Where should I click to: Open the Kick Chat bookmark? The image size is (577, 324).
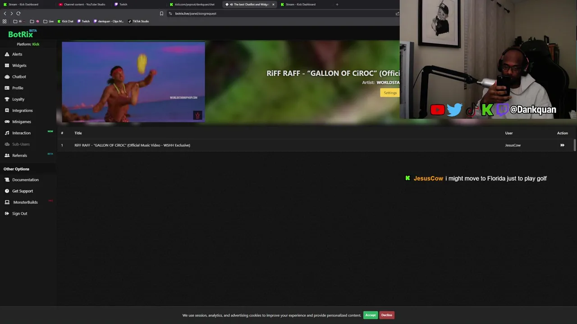point(65,21)
